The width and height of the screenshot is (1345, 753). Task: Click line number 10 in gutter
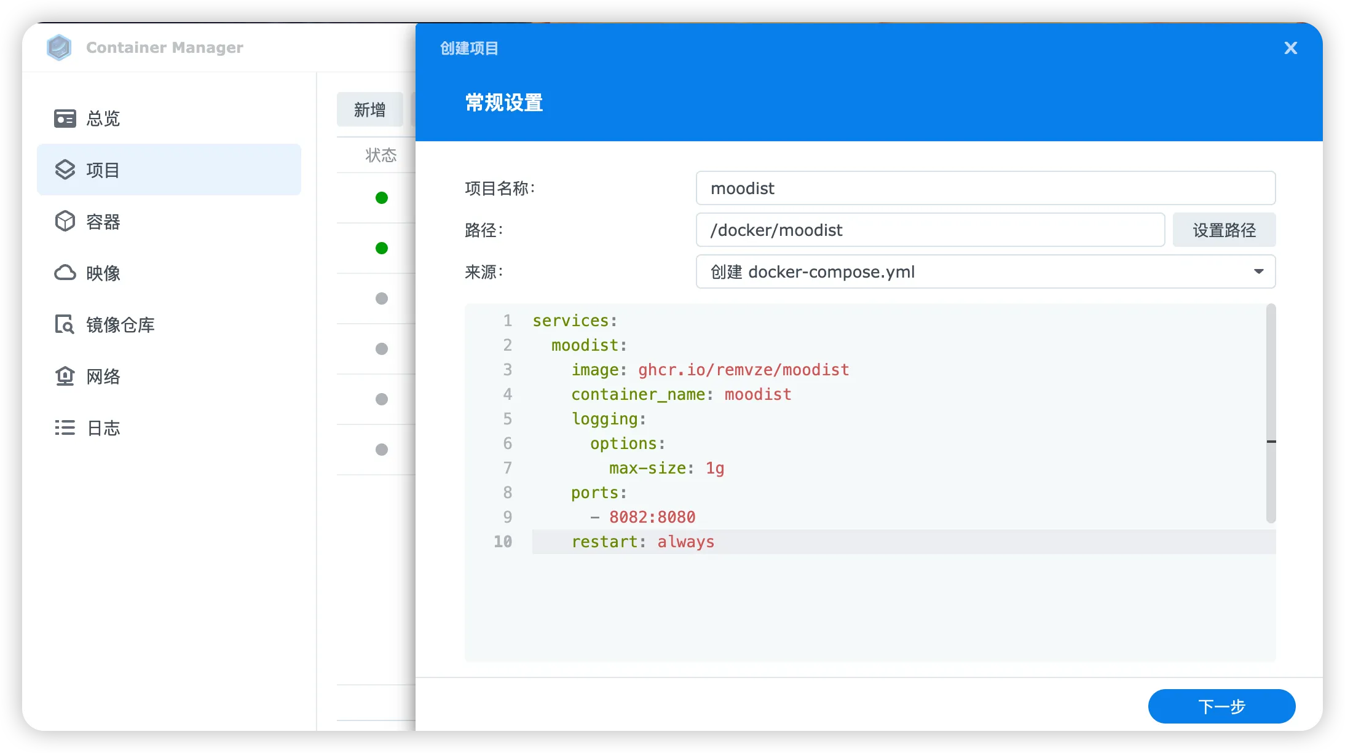coord(503,542)
